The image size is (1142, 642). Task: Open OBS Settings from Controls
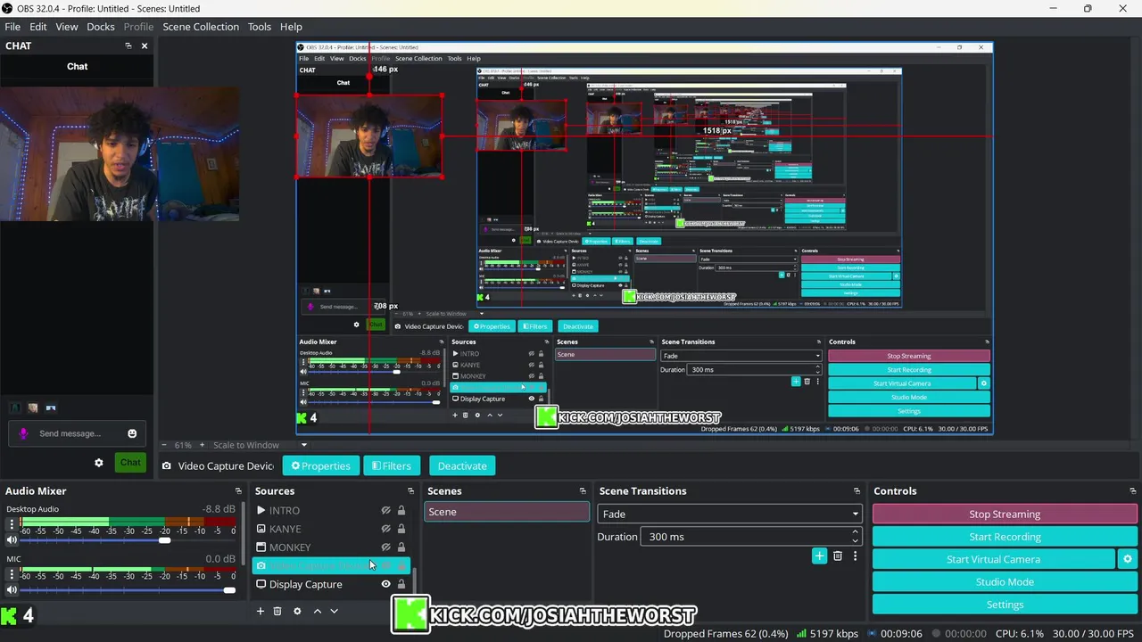[x=1005, y=605]
